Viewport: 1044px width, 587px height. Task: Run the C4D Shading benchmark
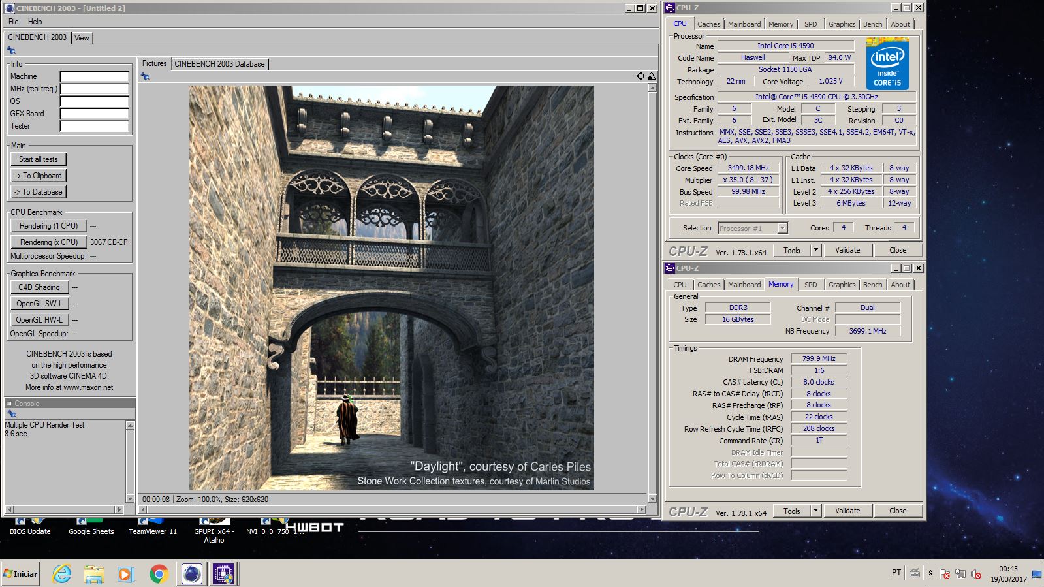(x=39, y=287)
